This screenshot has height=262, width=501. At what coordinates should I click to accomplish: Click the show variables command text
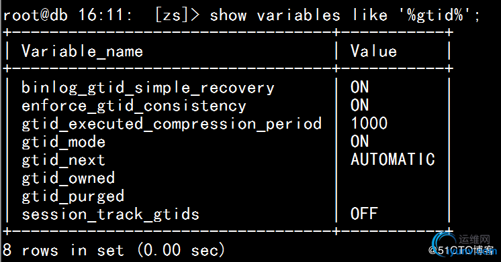345,15
